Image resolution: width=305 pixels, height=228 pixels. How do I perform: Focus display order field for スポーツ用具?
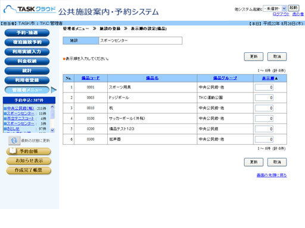pyautogui.click(x=264, y=87)
